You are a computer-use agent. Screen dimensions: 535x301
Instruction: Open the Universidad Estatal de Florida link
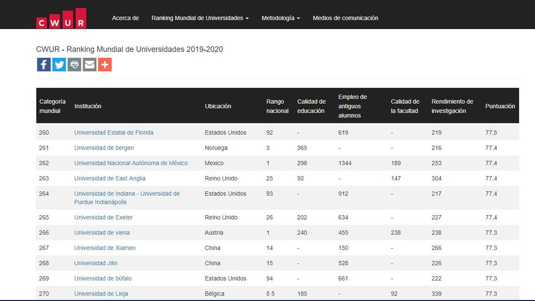pyautogui.click(x=114, y=132)
